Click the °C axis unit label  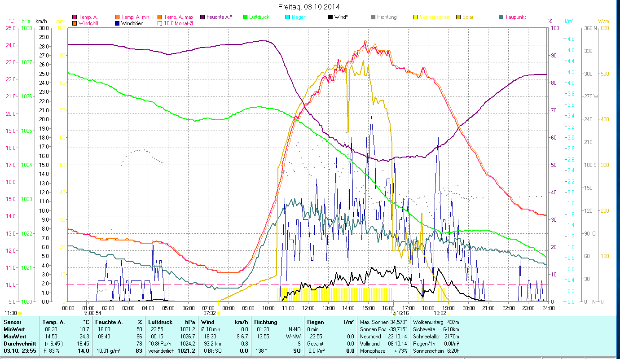tap(12, 21)
